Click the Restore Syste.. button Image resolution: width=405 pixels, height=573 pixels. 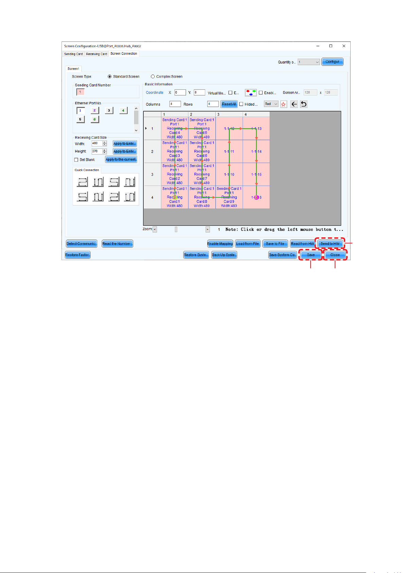click(x=196, y=255)
